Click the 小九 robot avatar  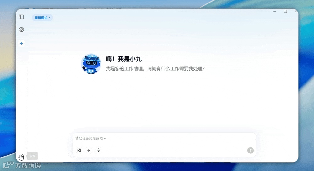[91, 64]
